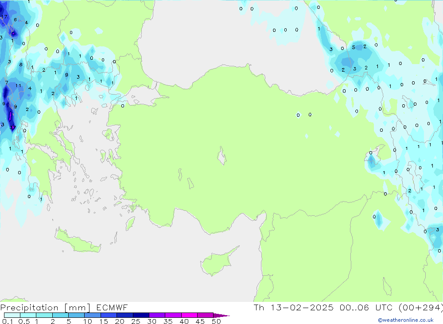Click the '37' precipitation value on map
The height and width of the screenshot is (324, 443).
pyautogui.click(x=13, y=128)
